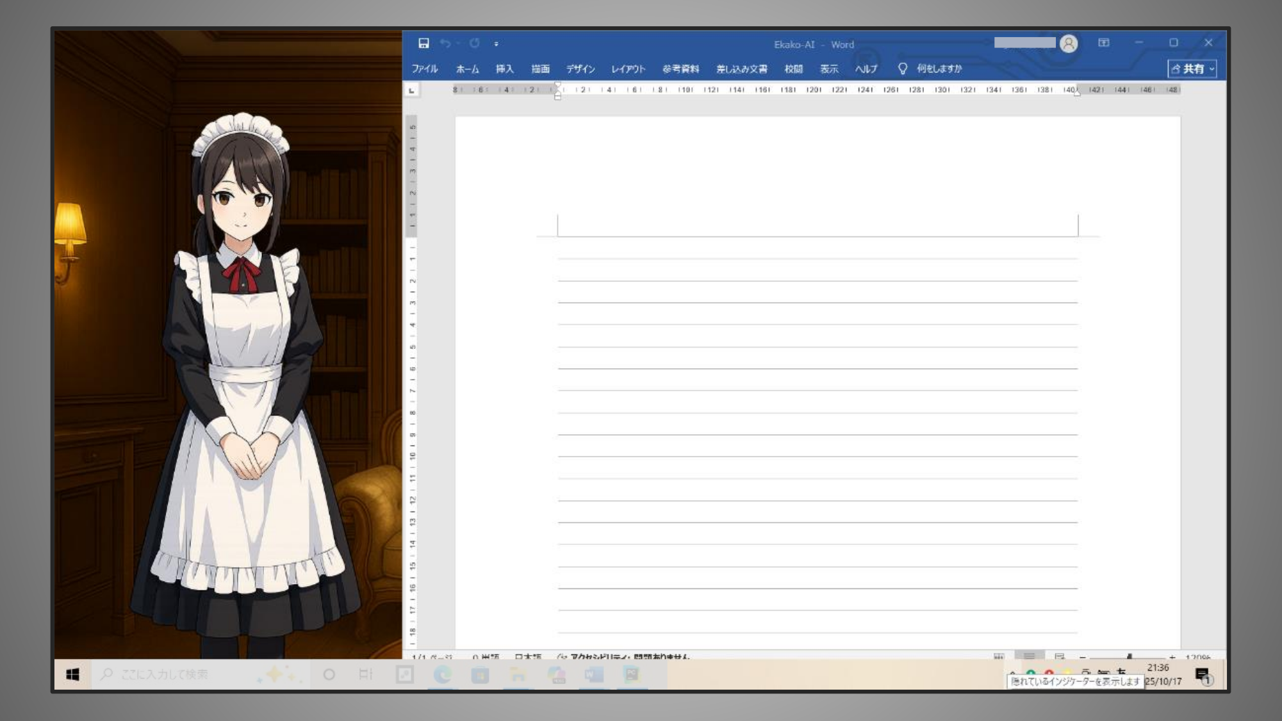Open the 校閲 ribbon tab
Viewport: 1282px width, 721px height.
[x=793, y=69]
